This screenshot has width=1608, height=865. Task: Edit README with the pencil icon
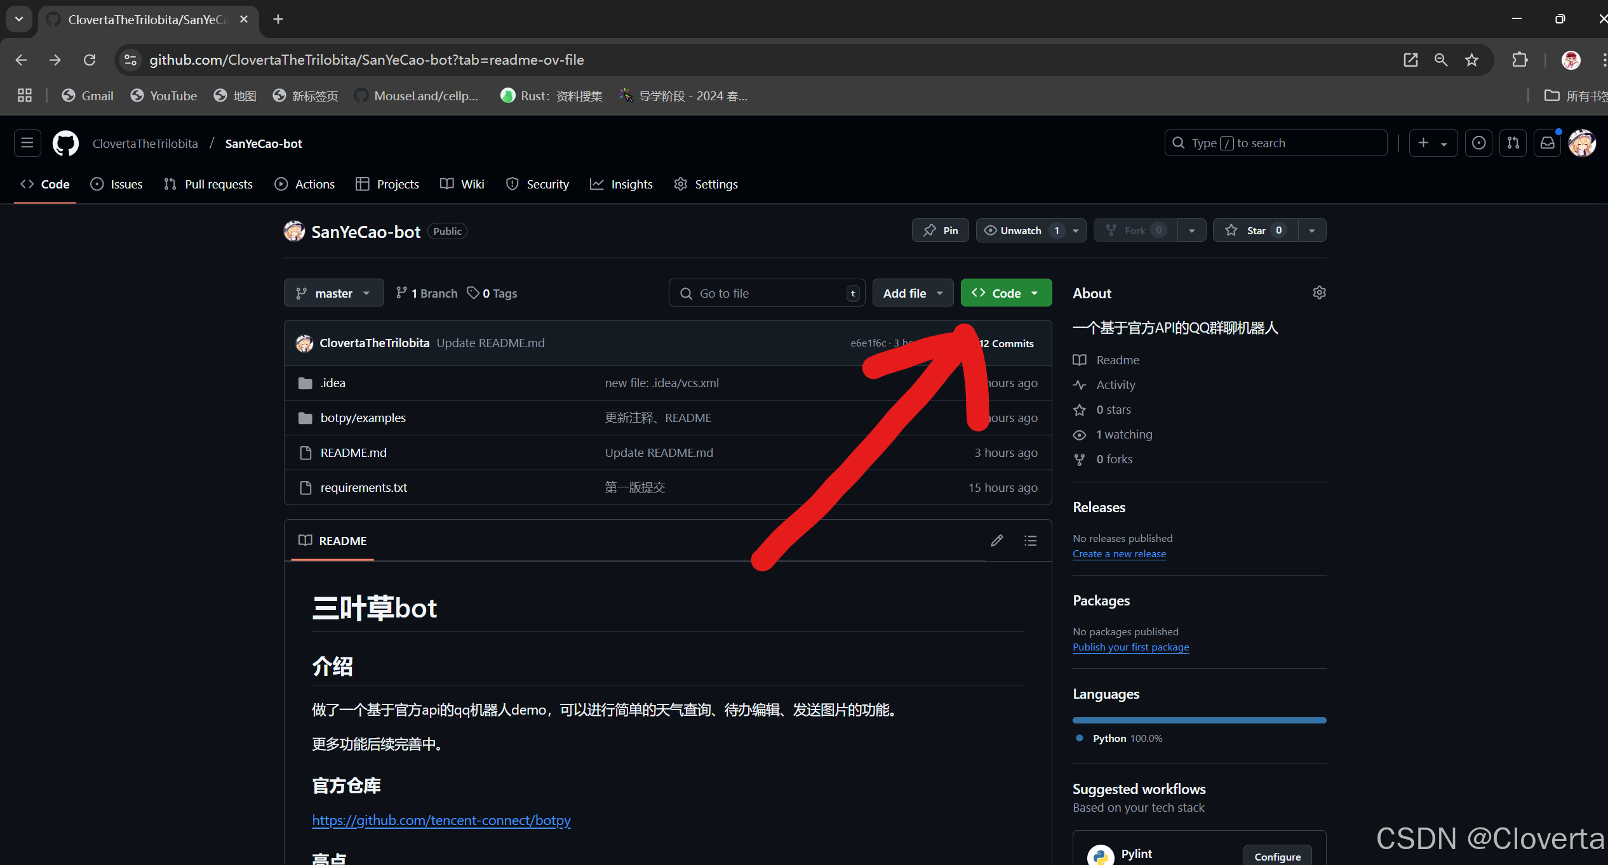pos(996,541)
